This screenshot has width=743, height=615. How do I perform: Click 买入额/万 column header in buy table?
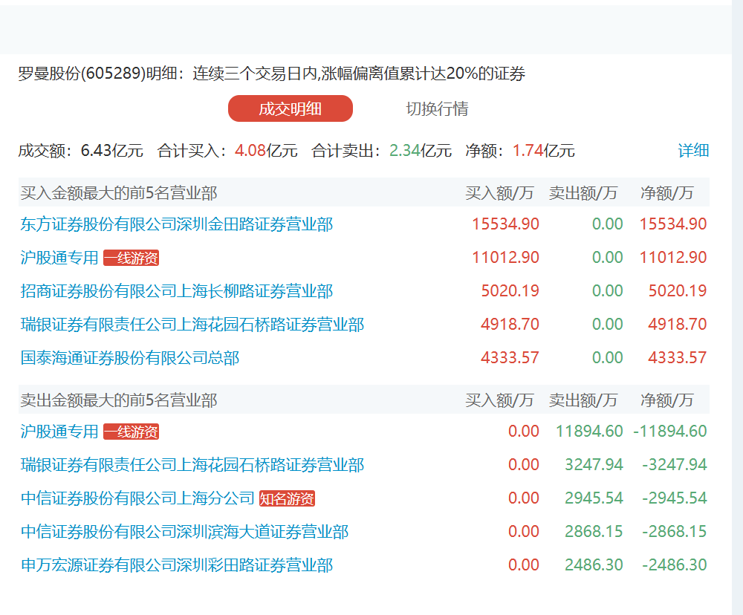[x=499, y=193]
